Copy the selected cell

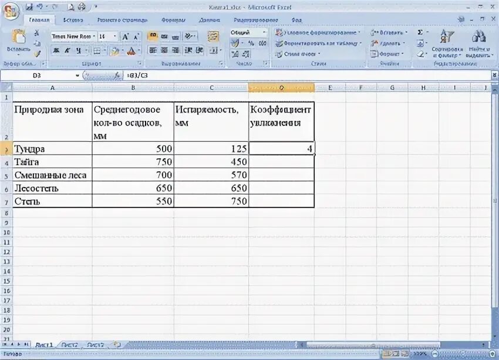click(37, 43)
